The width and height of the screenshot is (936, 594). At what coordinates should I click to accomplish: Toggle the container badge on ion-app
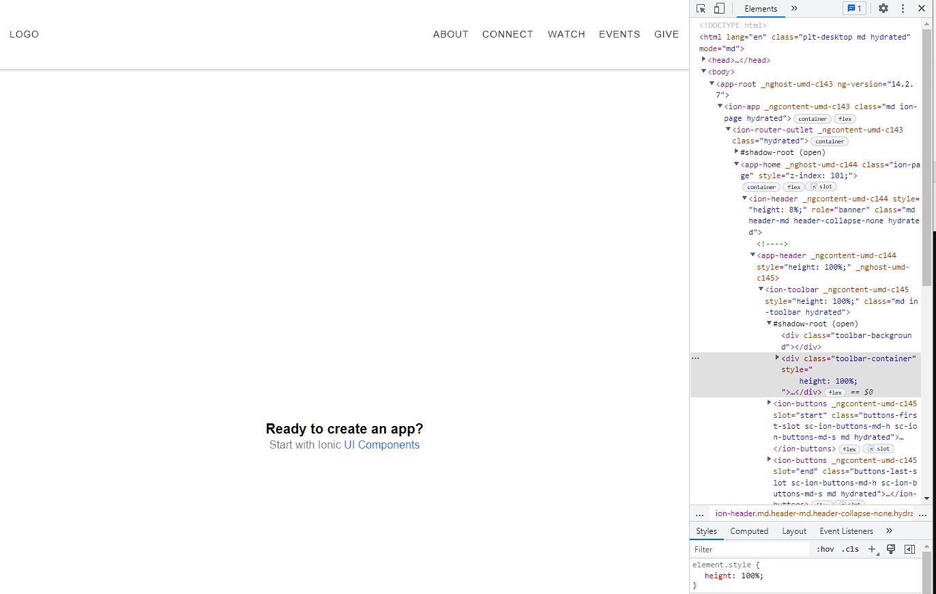(813, 119)
